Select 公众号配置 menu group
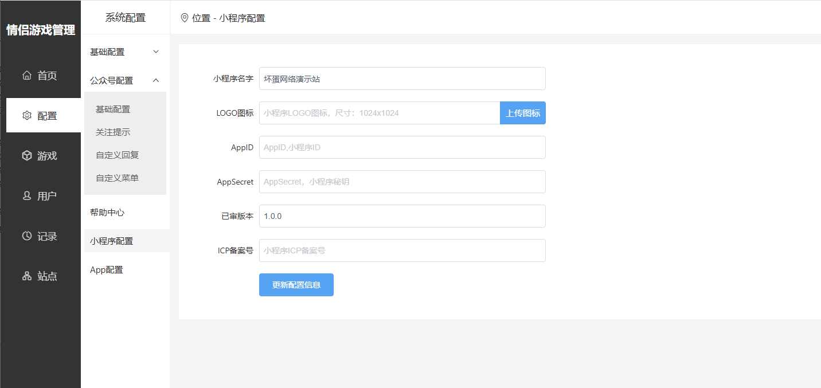Image resolution: width=821 pixels, height=388 pixels. (125, 80)
